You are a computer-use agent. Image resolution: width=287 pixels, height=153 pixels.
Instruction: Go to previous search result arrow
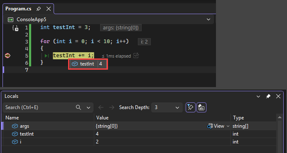[101, 107]
